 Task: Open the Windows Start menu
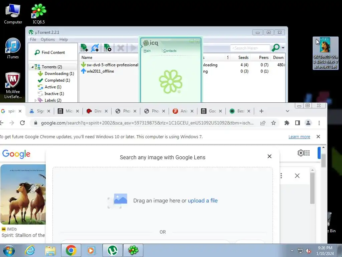click(x=9, y=250)
